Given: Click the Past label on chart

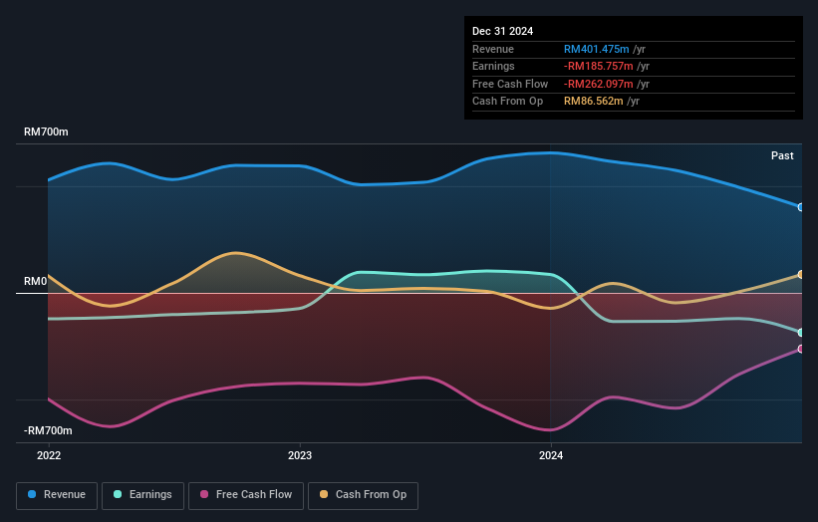Looking at the screenshot, I should pos(782,155).
